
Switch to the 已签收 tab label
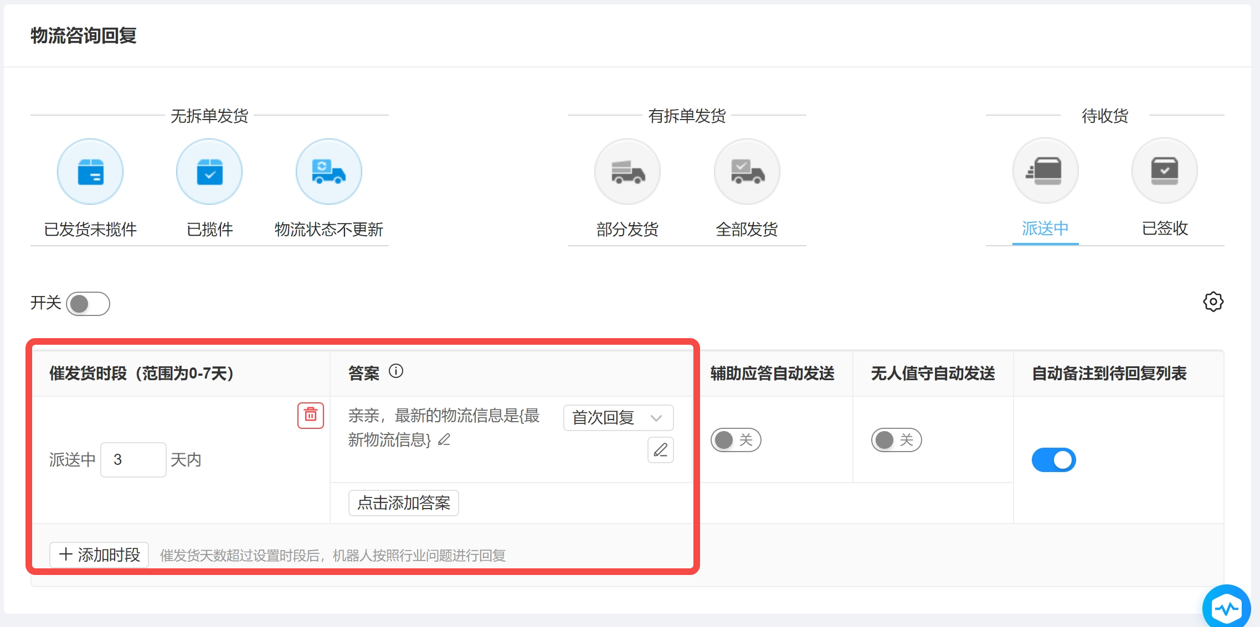point(1165,228)
